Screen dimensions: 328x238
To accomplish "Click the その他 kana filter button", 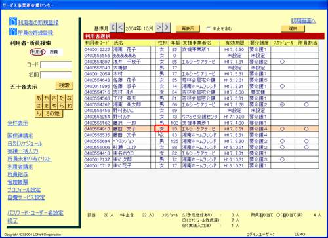I will click(x=52, y=113).
